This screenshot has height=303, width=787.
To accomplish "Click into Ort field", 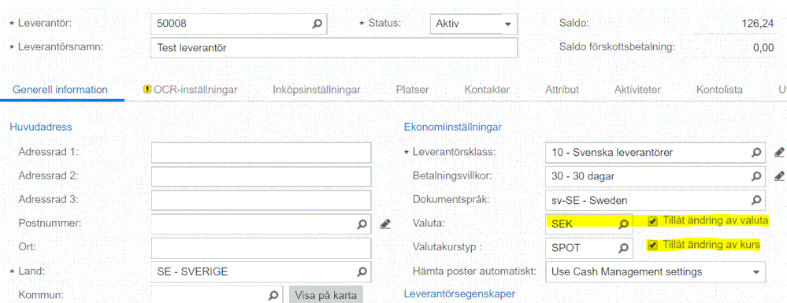I will (x=261, y=248).
